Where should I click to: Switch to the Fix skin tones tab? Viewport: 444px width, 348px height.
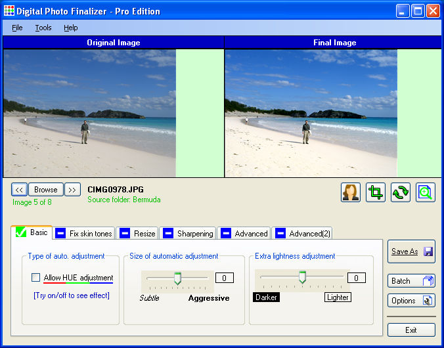pos(84,234)
